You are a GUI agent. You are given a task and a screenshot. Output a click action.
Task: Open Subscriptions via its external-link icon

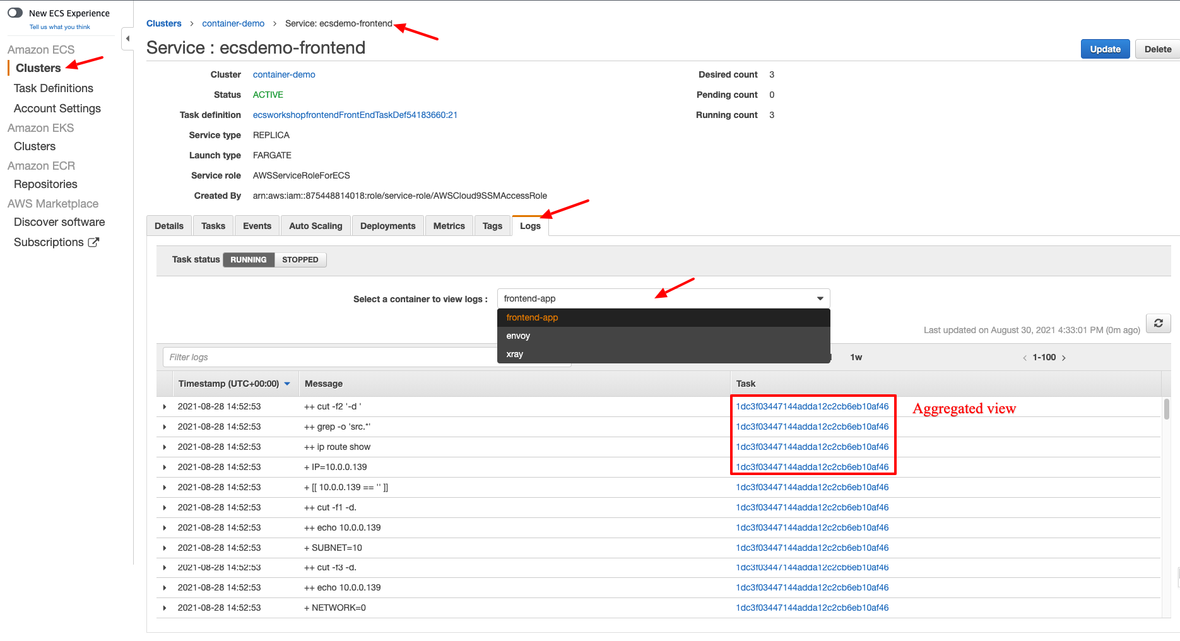94,242
